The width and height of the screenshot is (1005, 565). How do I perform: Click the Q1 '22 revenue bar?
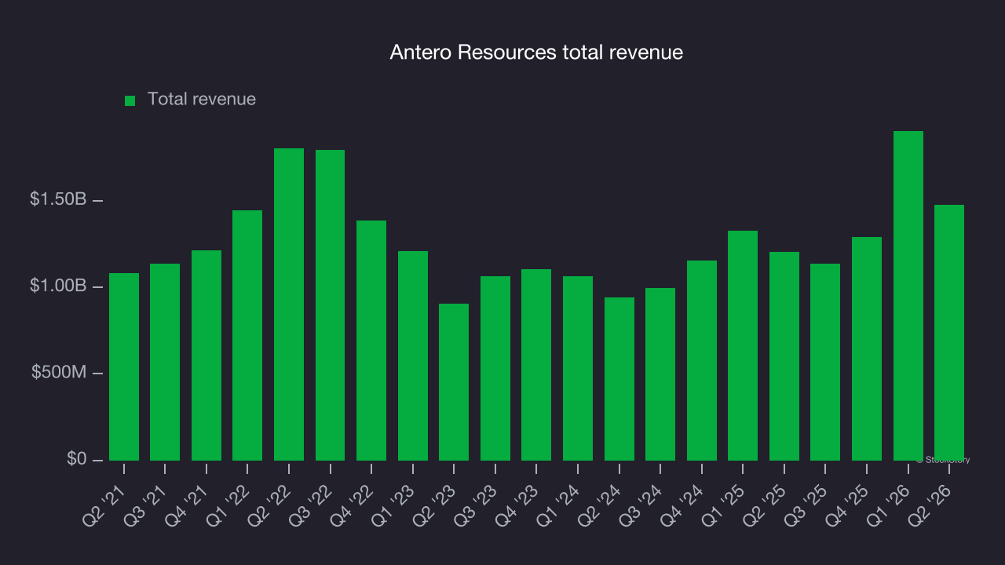coord(247,335)
